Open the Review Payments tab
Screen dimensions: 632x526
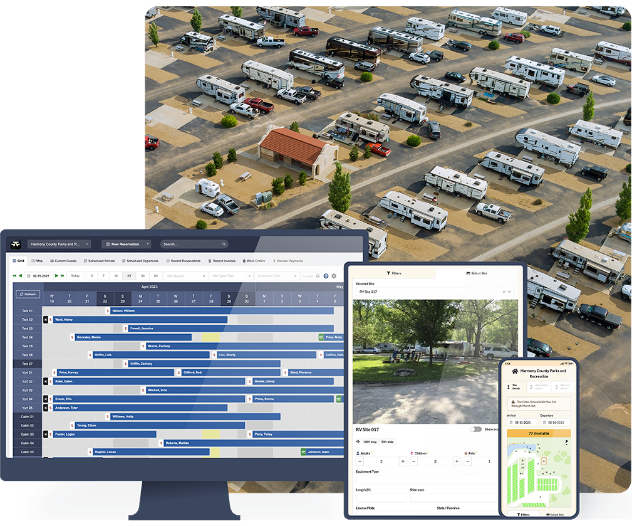288,261
